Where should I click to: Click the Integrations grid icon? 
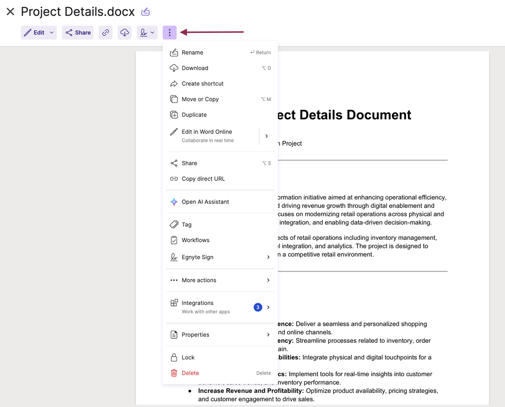click(174, 303)
